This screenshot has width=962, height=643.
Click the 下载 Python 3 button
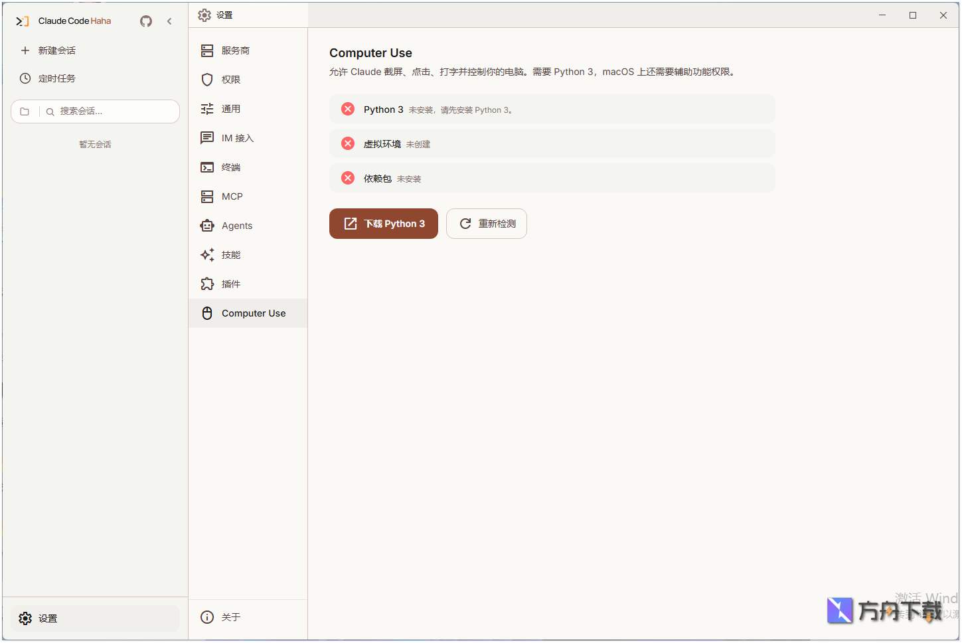point(384,224)
